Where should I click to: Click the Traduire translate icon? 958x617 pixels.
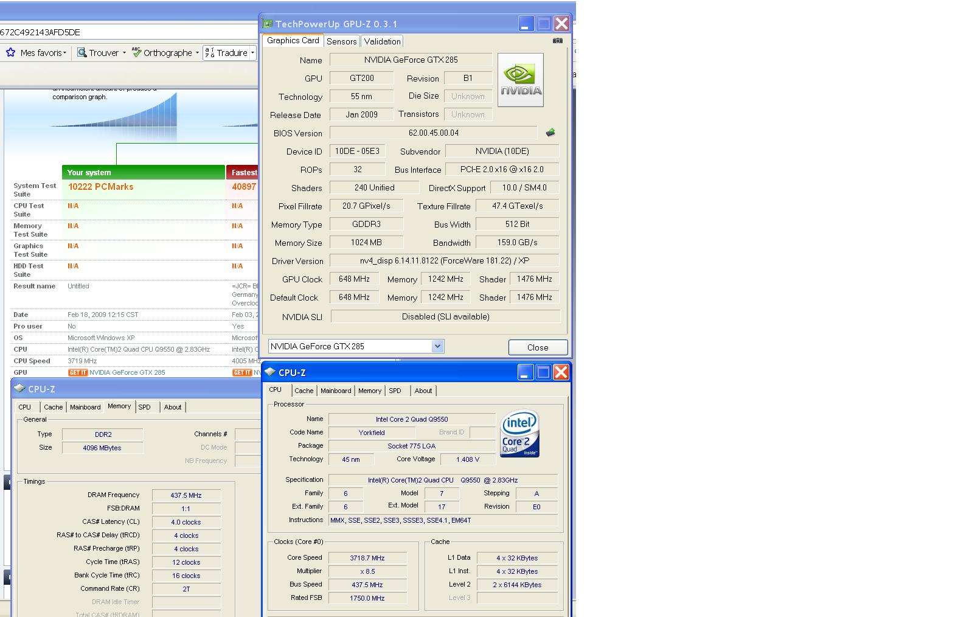point(209,52)
